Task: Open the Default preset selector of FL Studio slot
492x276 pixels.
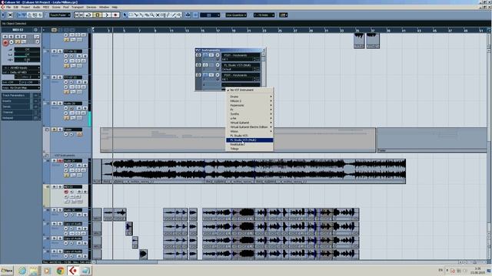Action: [x=241, y=69]
